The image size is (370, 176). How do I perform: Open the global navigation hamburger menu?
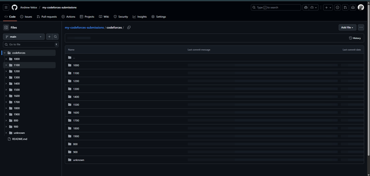(x=6, y=8)
